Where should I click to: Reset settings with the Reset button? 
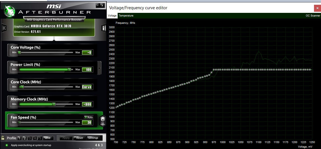[x=80, y=138]
